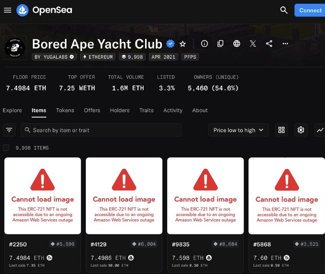Click the Last sale 7.35 ETH text
The image size is (325, 274).
(26, 265)
